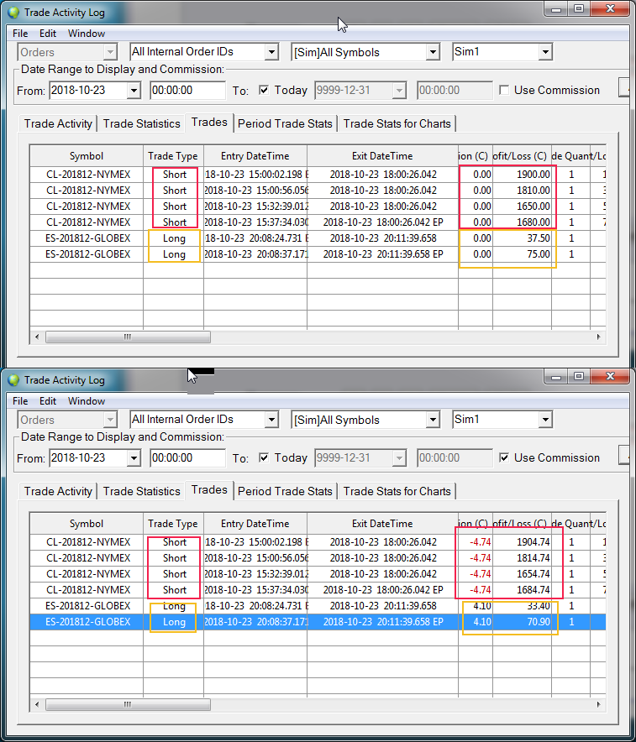Screen dimensions: 636x742
Task: Switch to Trade Activity tab in upper window
Action: pyautogui.click(x=58, y=124)
